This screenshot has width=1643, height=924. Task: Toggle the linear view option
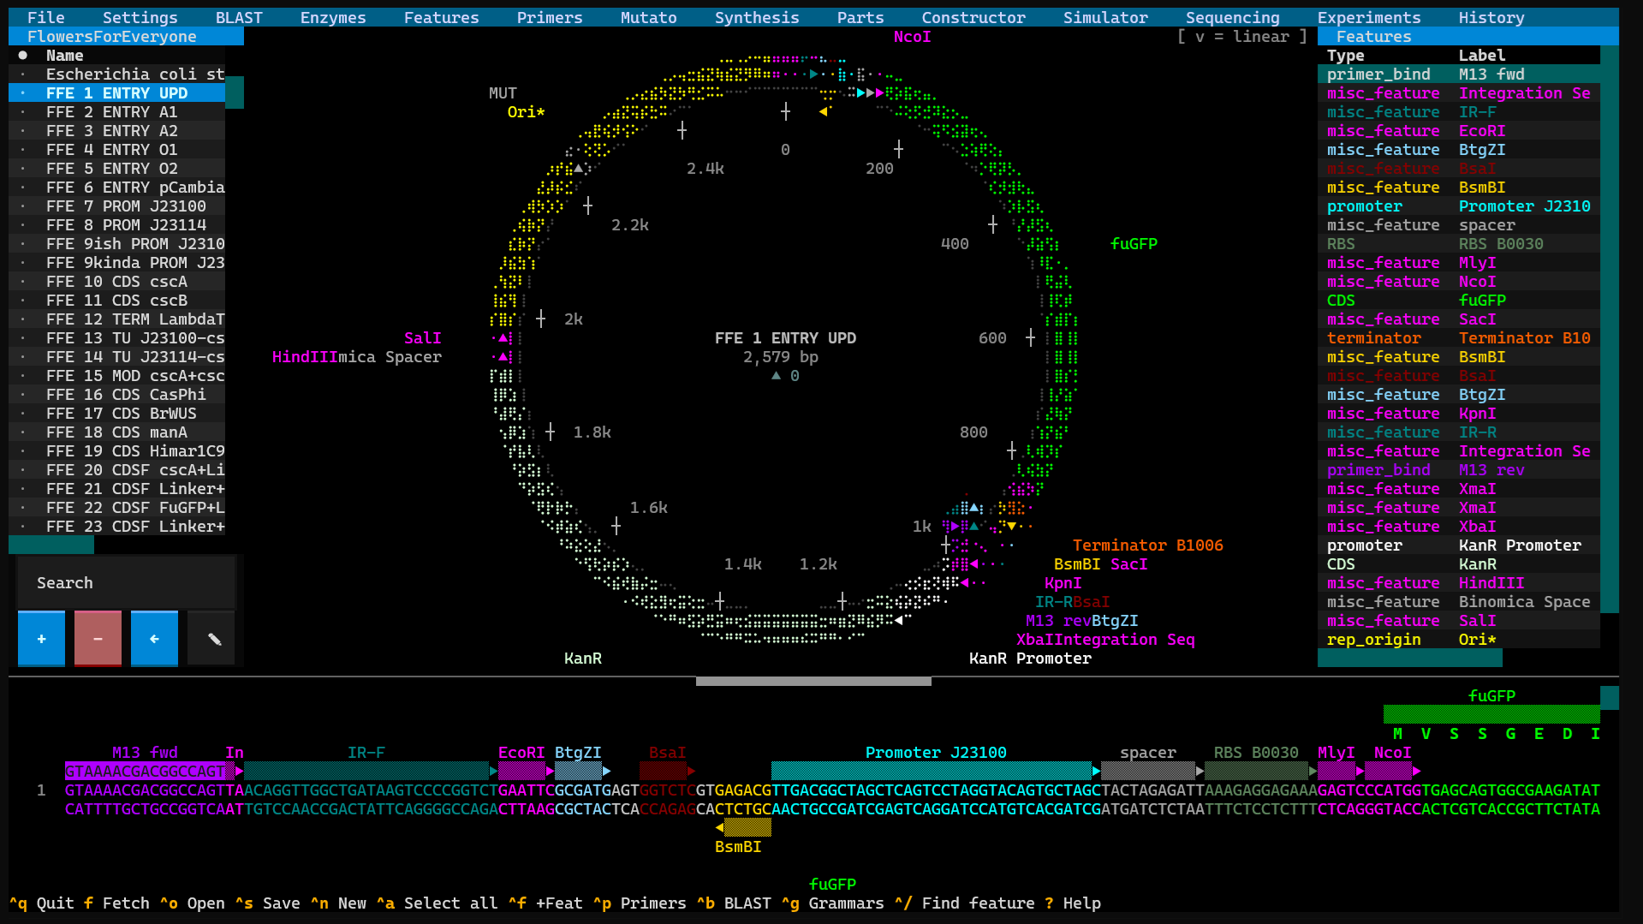tap(1242, 36)
